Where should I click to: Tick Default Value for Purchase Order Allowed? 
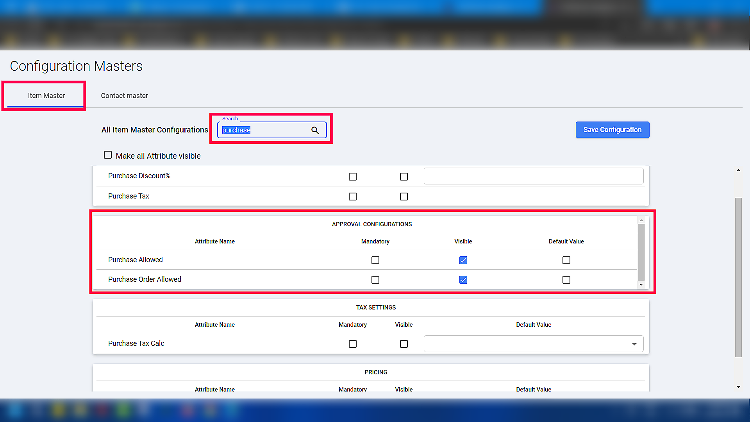pos(566,280)
